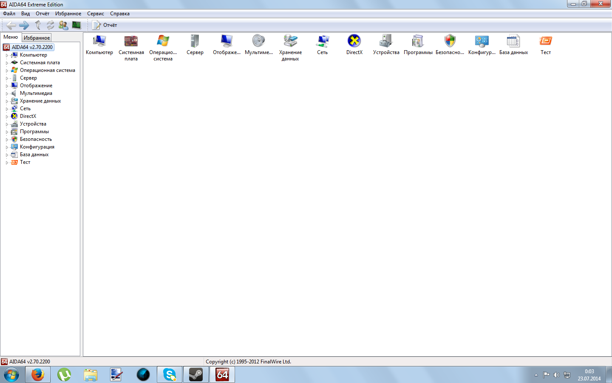Switch to the Меню tab in sidebar
The image size is (612, 383).
[11, 37]
